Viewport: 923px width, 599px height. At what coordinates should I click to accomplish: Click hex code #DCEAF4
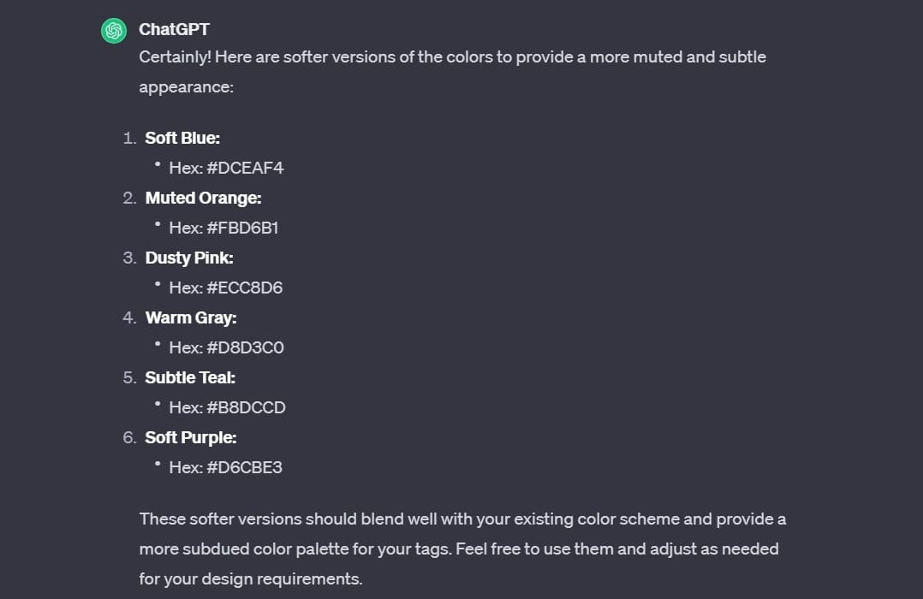(x=245, y=168)
